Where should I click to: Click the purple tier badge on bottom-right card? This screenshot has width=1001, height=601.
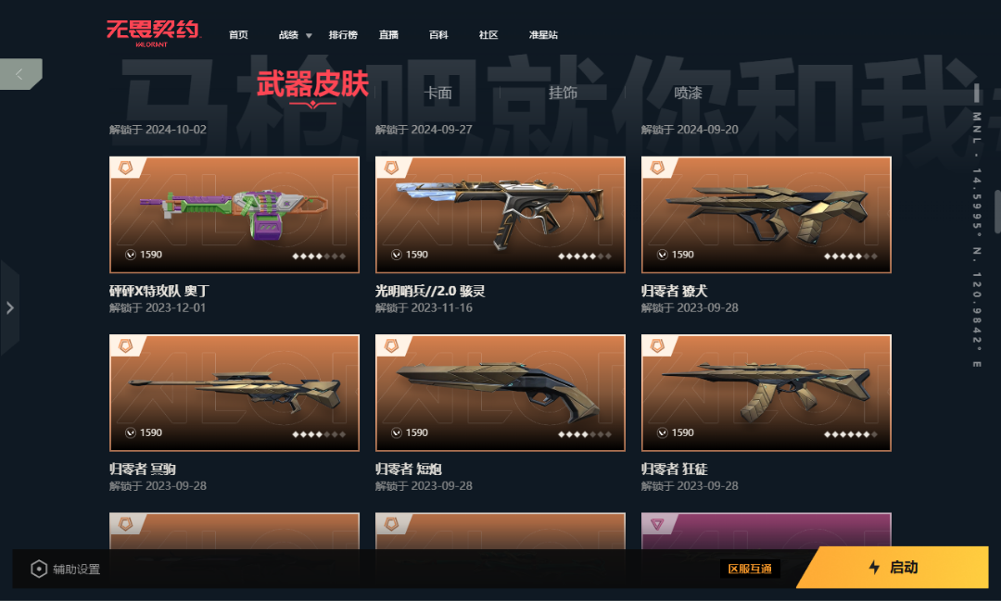point(657,524)
